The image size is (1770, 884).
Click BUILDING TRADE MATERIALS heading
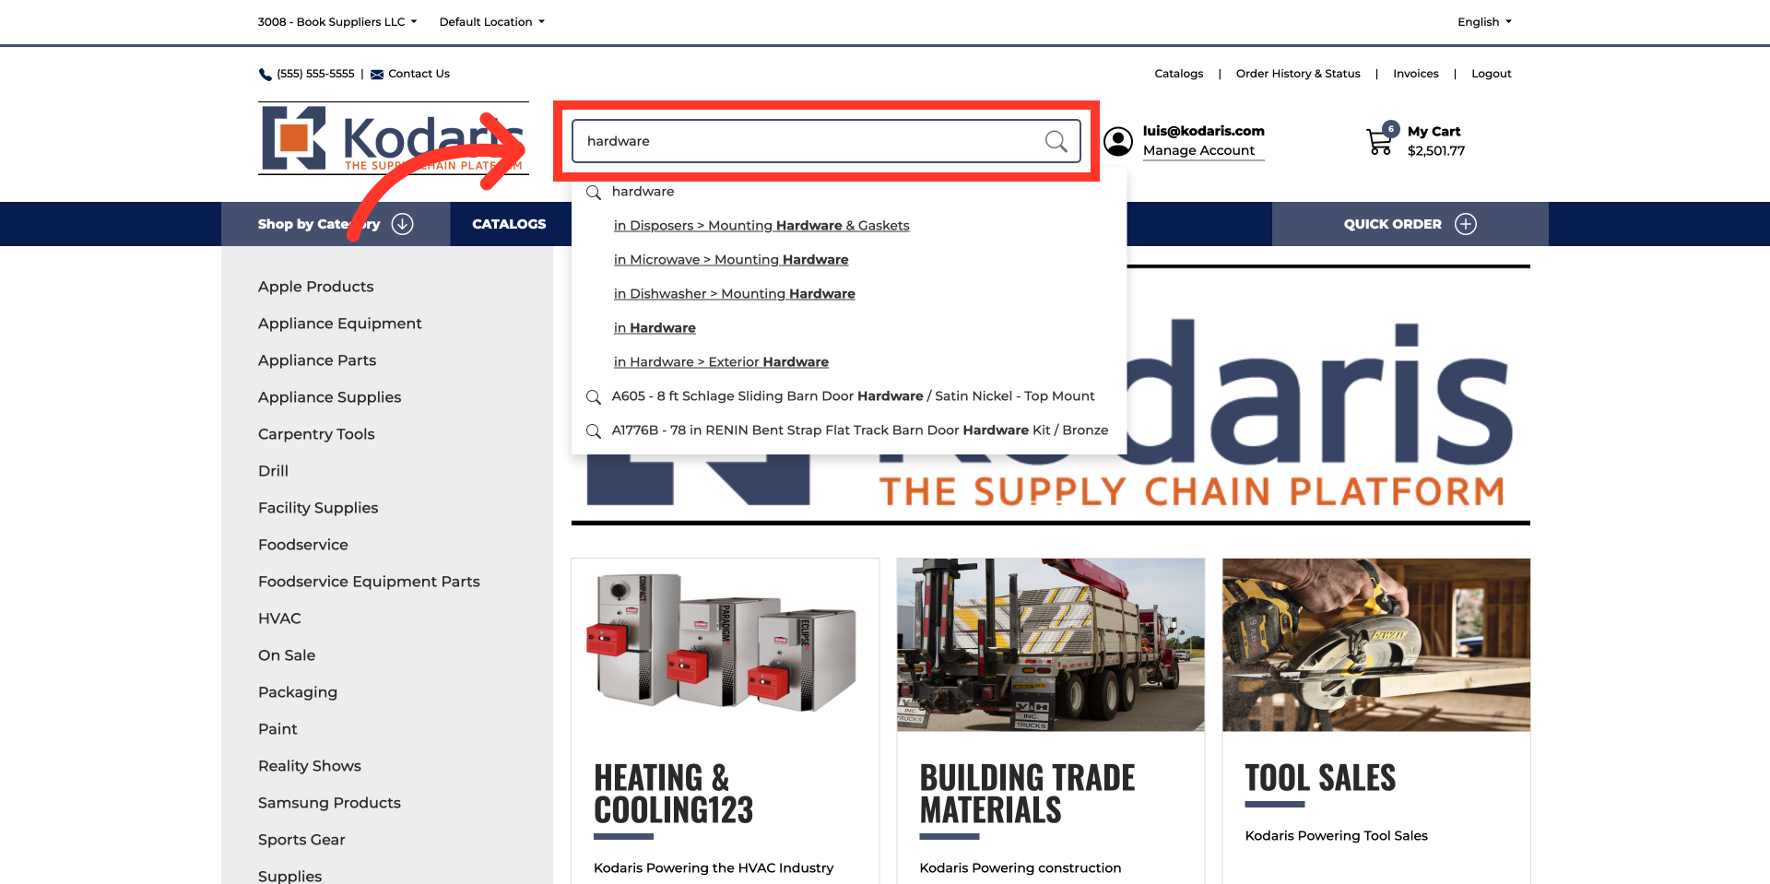[1027, 794]
